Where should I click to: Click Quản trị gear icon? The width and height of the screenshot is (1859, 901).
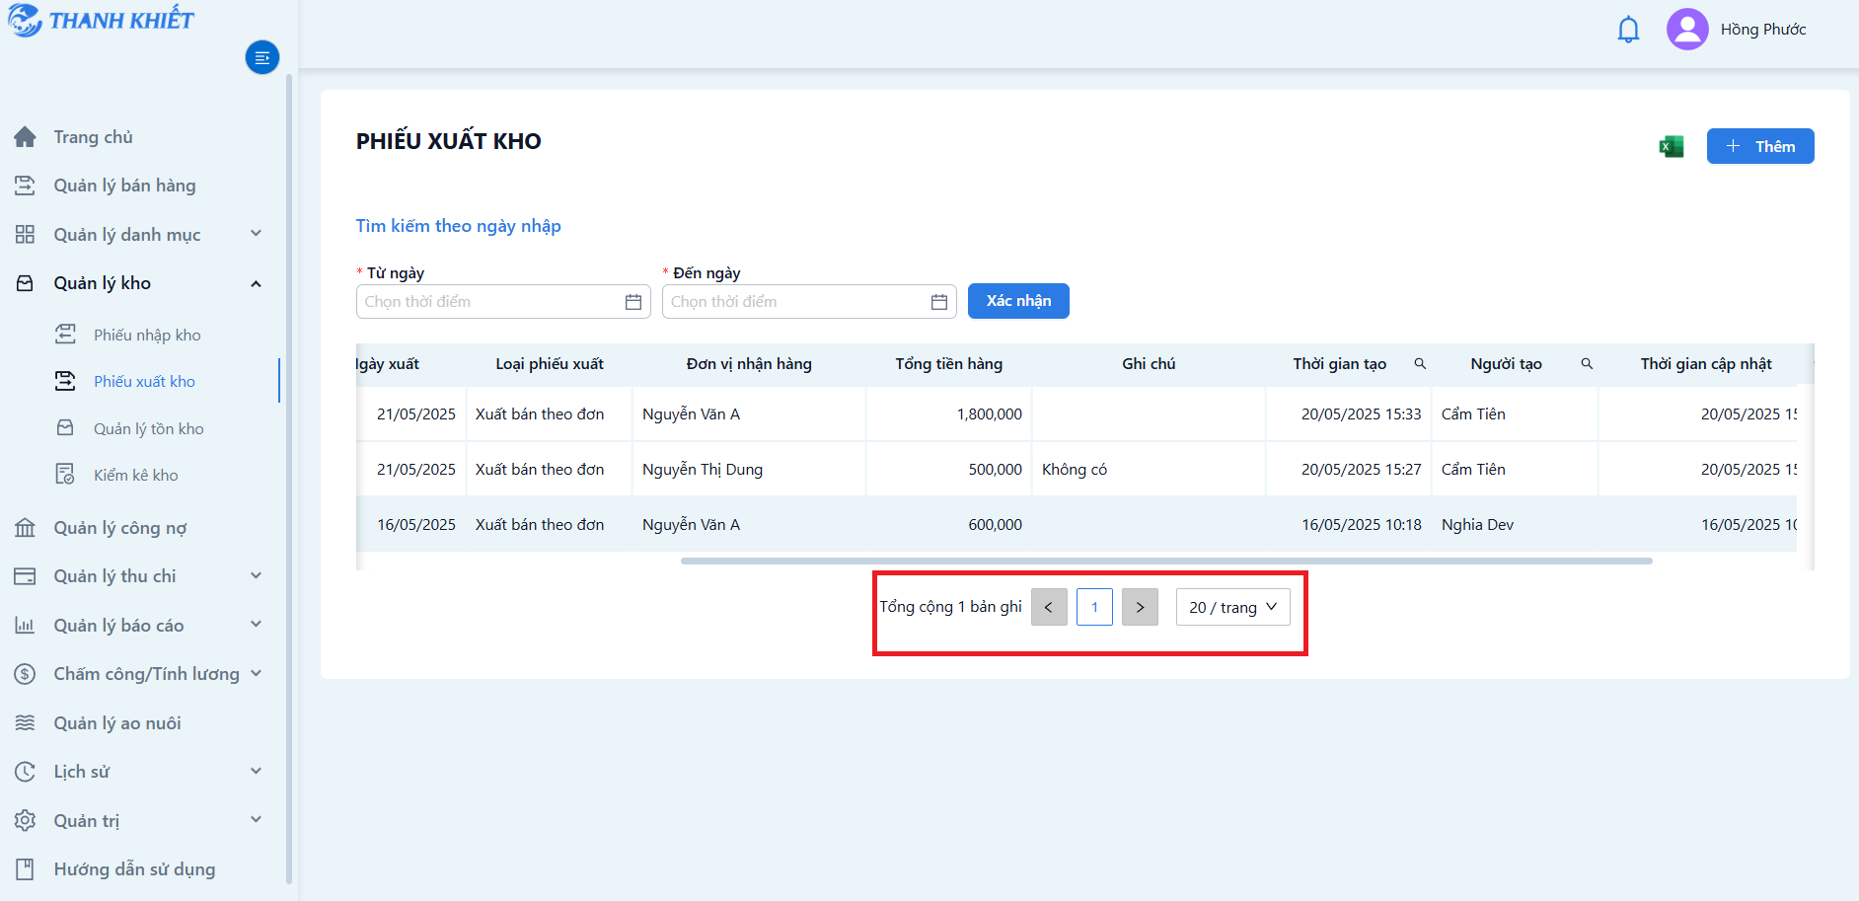click(x=25, y=821)
